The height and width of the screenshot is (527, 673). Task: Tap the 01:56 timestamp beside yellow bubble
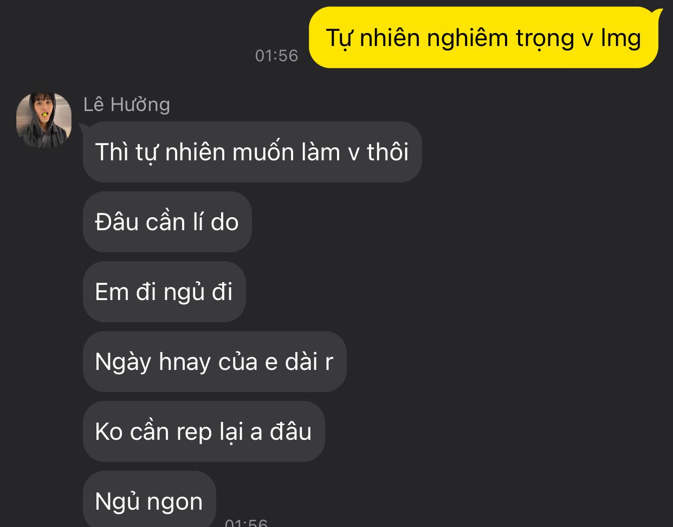click(276, 56)
